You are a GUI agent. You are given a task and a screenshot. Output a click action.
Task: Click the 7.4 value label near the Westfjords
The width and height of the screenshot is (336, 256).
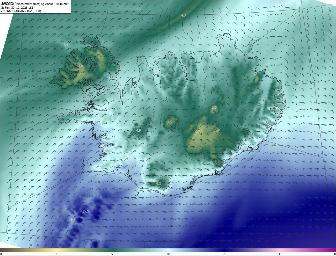(66, 45)
